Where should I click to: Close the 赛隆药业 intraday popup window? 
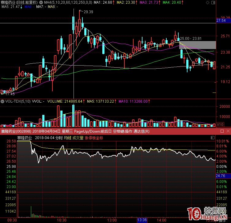tap(228, 131)
